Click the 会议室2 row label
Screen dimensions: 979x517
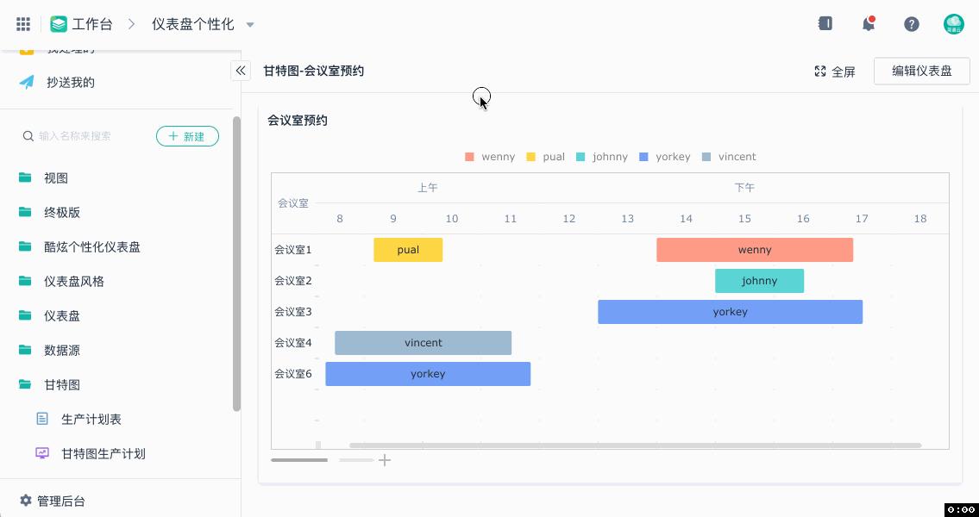click(293, 281)
